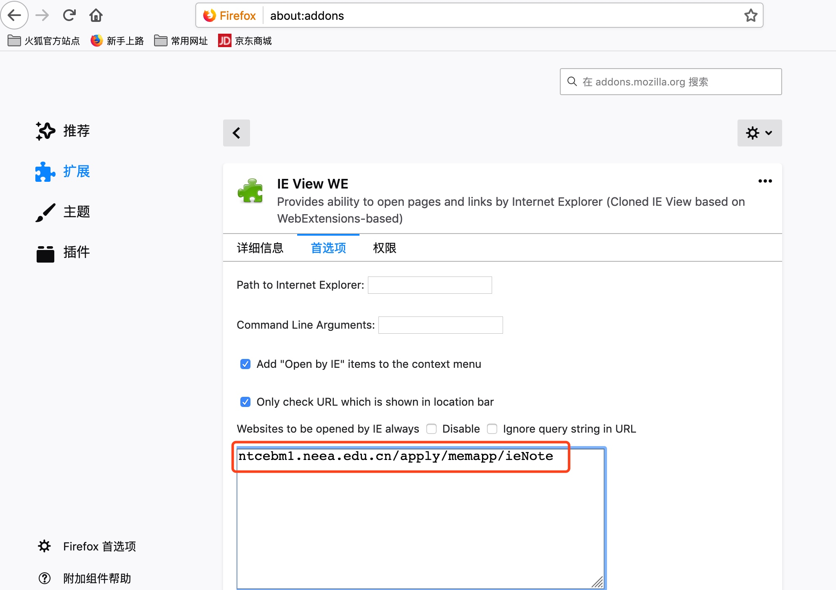Click the browser forward arrow
The height and width of the screenshot is (590, 836).
(x=42, y=16)
